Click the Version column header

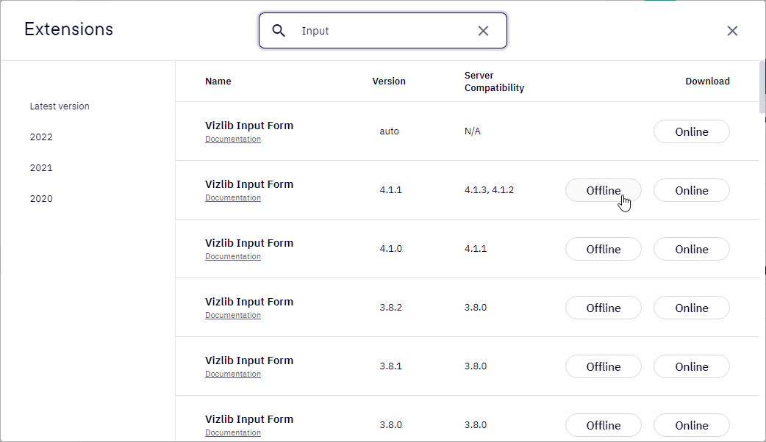pyautogui.click(x=389, y=81)
